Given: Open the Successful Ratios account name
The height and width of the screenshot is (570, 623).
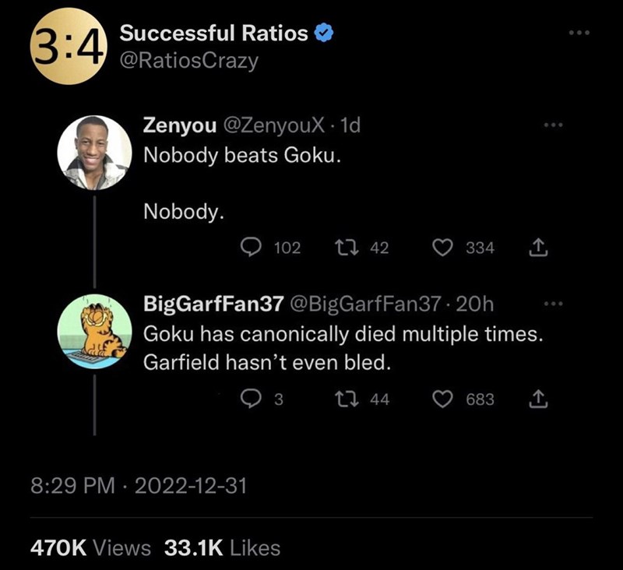Looking at the screenshot, I should tap(215, 33).
